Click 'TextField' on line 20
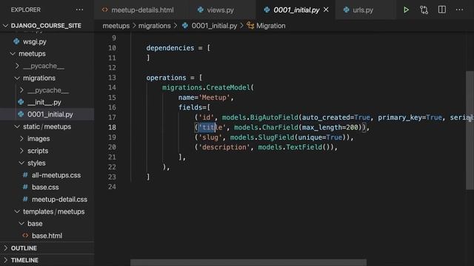 [304, 148]
